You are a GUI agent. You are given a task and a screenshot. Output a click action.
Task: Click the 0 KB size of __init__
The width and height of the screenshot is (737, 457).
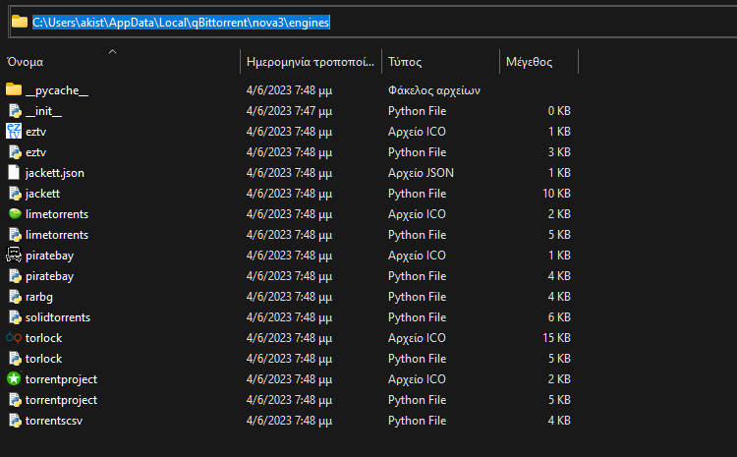pyautogui.click(x=559, y=111)
